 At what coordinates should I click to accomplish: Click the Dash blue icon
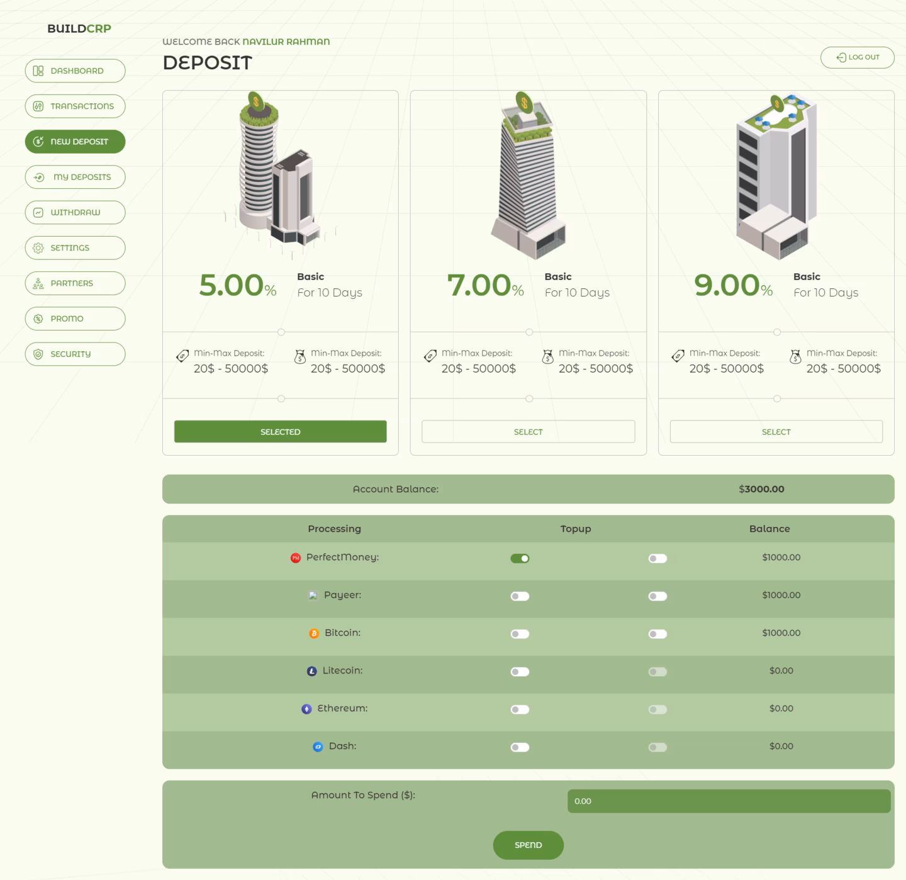318,747
